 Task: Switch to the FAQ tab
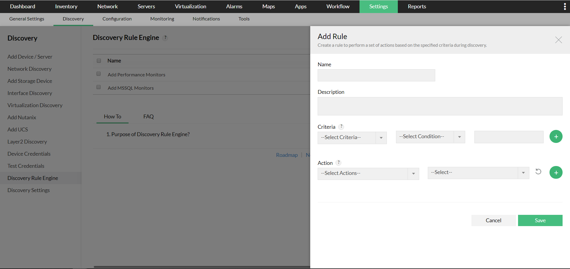click(148, 117)
